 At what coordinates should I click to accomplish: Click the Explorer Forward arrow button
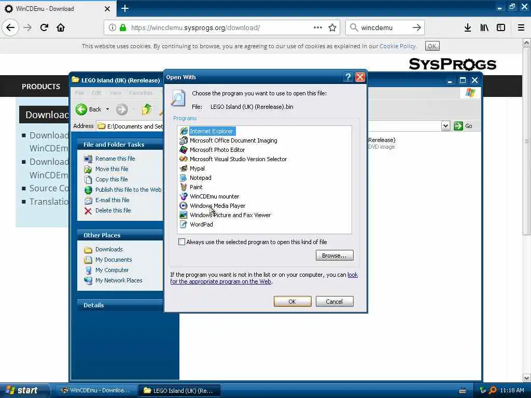[122, 109]
